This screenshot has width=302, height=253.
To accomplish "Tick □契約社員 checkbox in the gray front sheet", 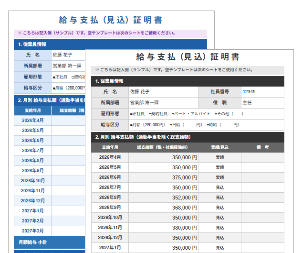I will (150, 114).
